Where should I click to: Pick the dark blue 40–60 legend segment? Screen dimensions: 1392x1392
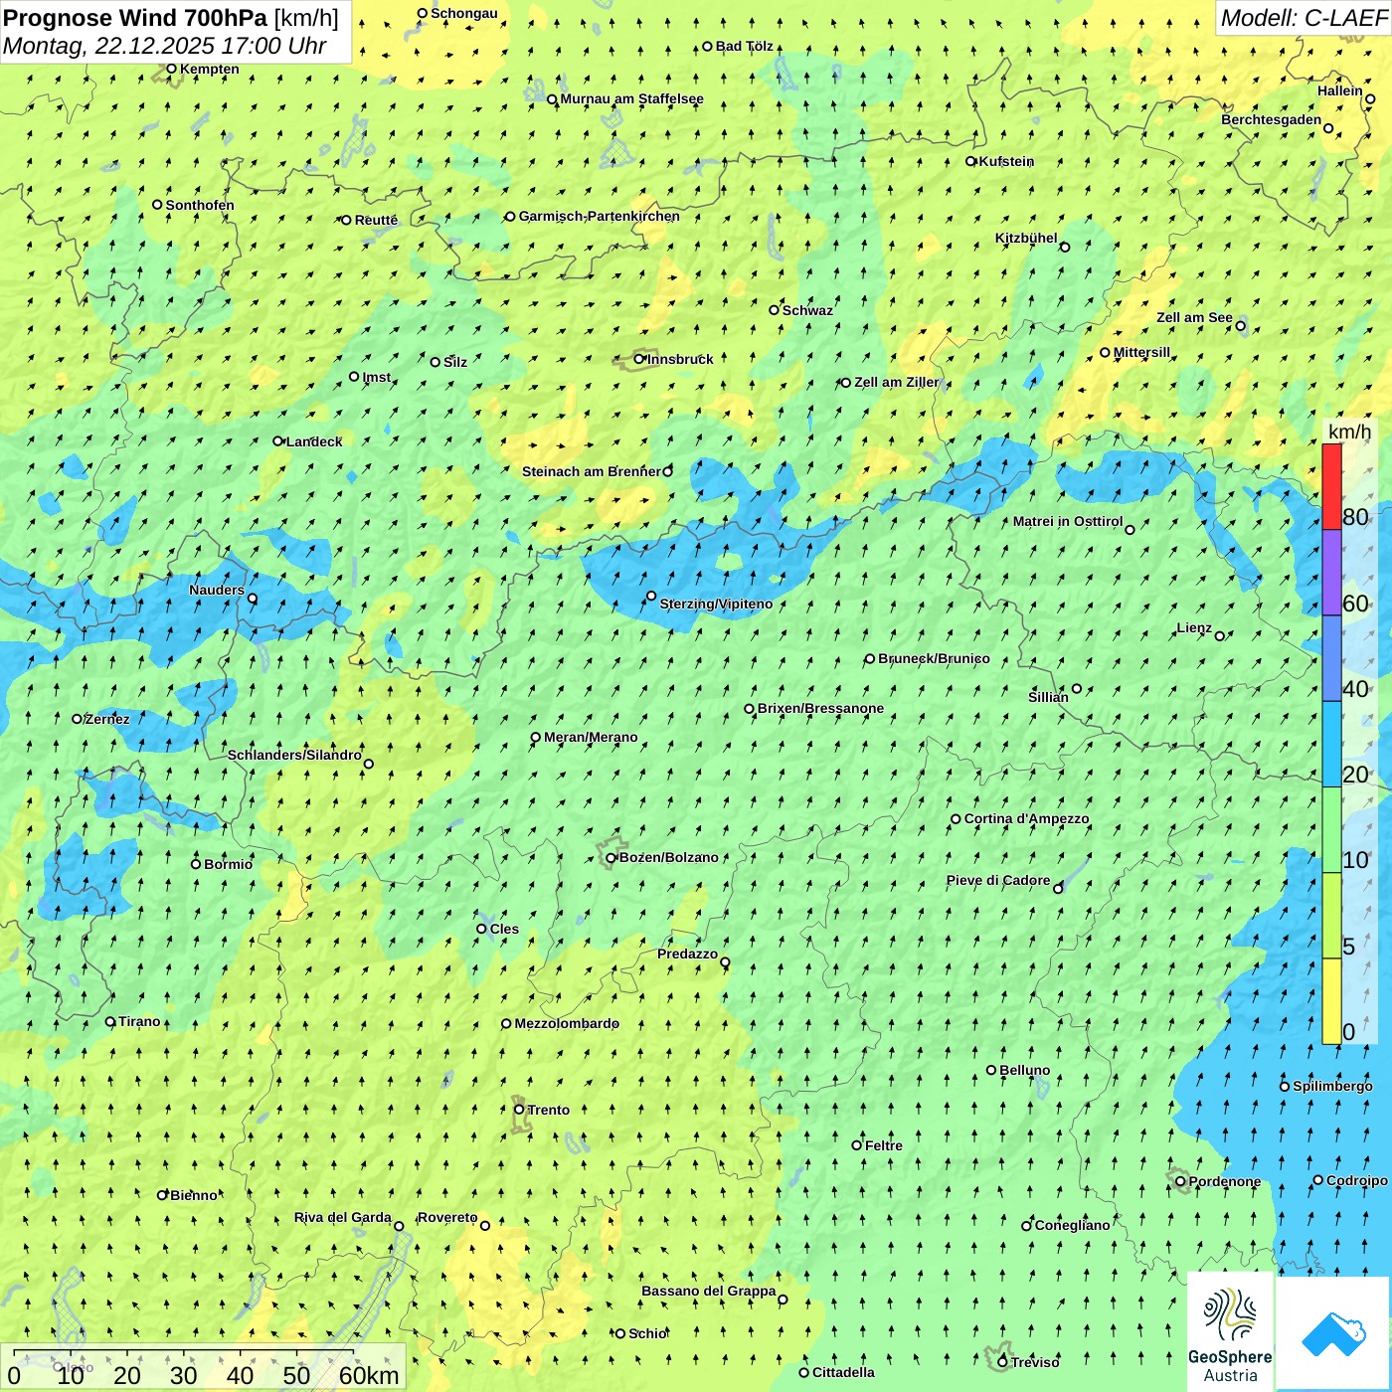(1331, 658)
